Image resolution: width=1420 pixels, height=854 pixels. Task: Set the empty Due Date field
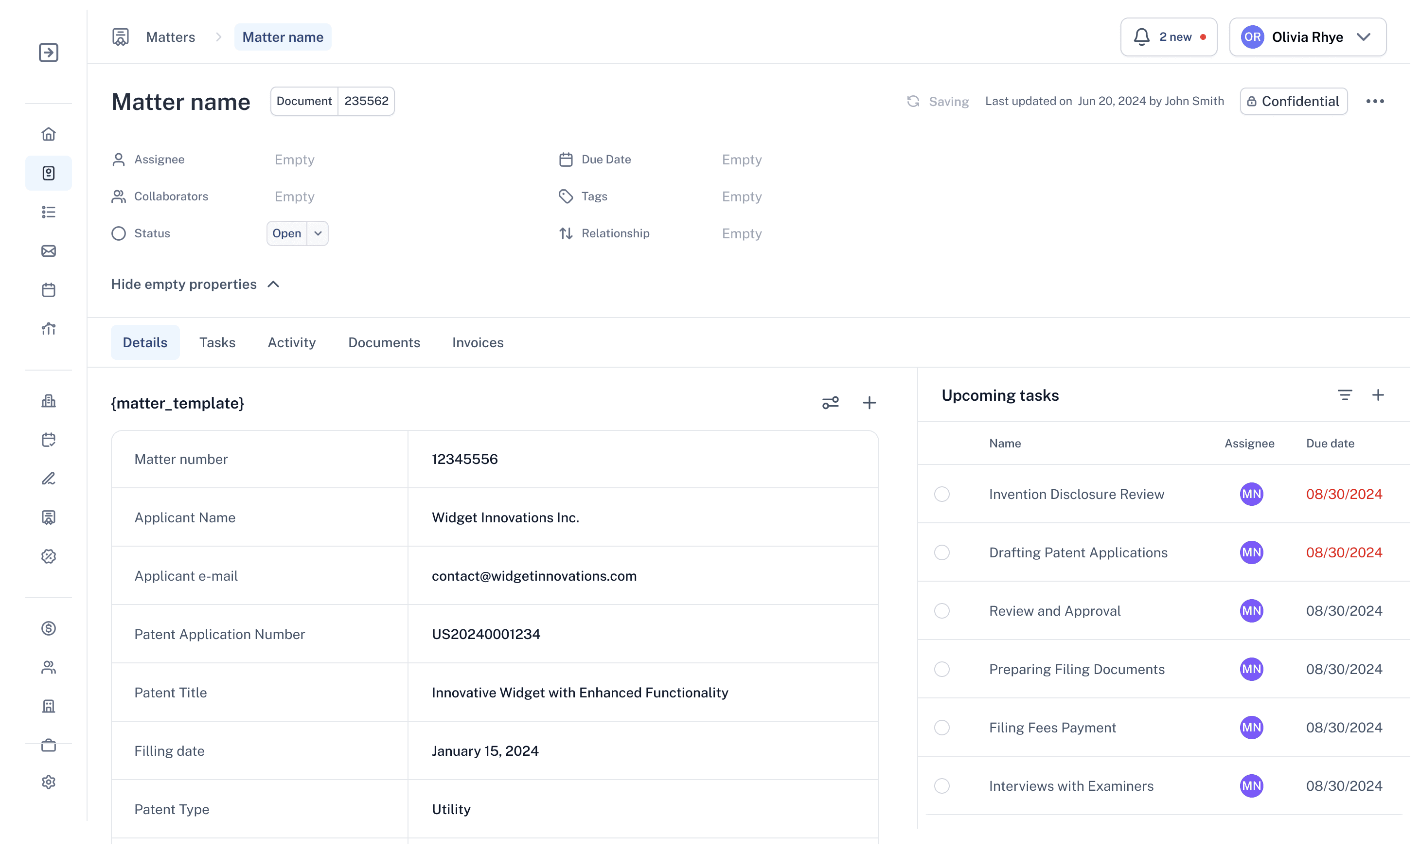(742, 160)
